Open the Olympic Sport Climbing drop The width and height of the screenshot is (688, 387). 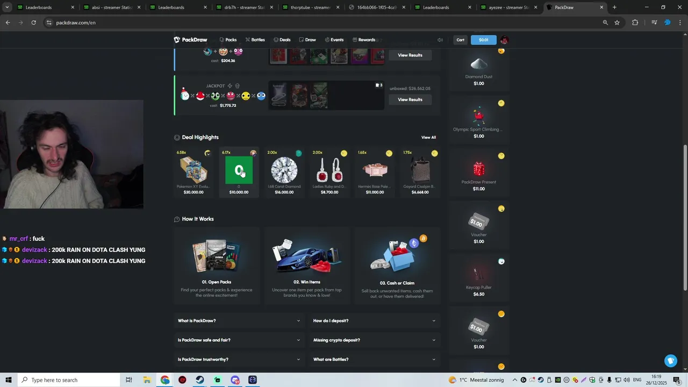coord(479,120)
